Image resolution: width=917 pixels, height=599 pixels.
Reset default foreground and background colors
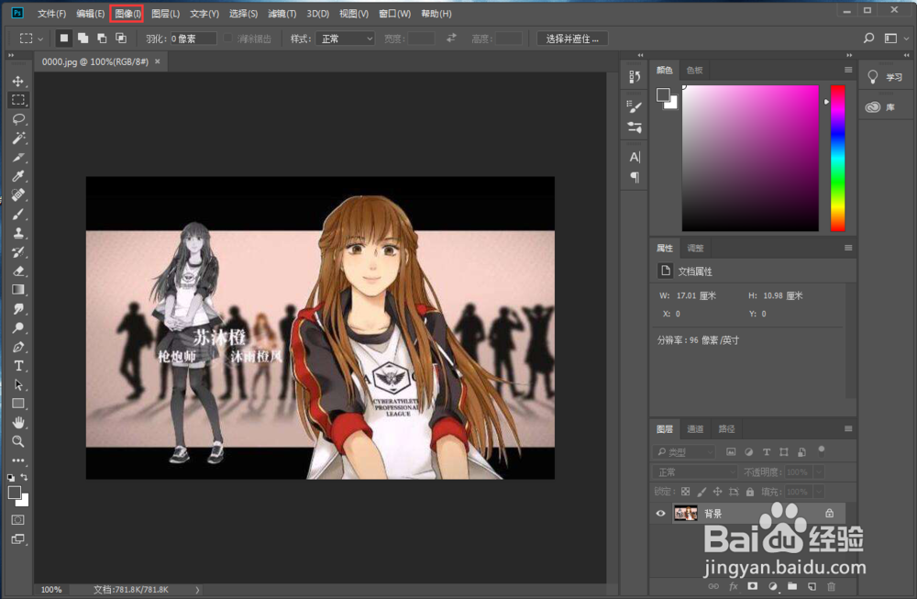[x=11, y=477]
